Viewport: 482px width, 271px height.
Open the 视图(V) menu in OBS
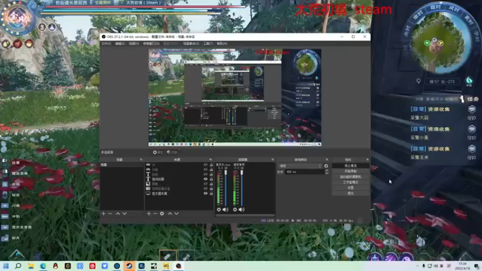coord(134,43)
